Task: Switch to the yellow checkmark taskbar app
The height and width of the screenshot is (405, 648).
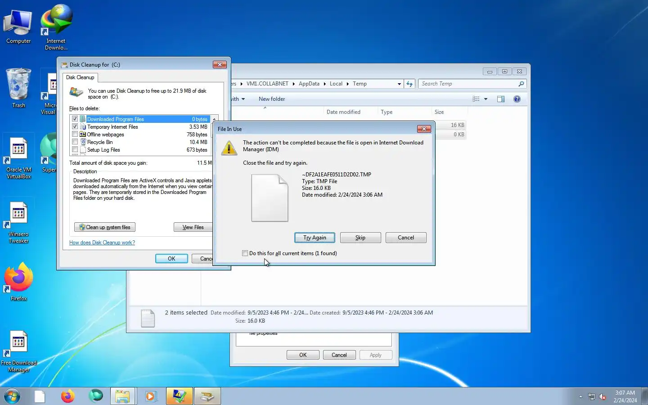Action: click(179, 396)
